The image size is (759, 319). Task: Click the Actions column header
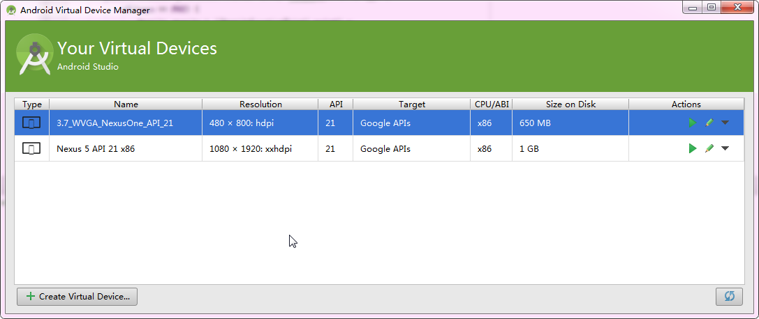[686, 104]
